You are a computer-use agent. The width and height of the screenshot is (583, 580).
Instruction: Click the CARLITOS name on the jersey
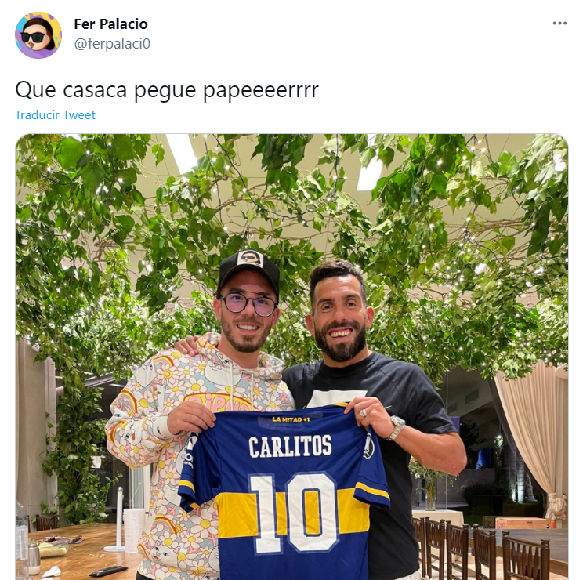point(290,447)
